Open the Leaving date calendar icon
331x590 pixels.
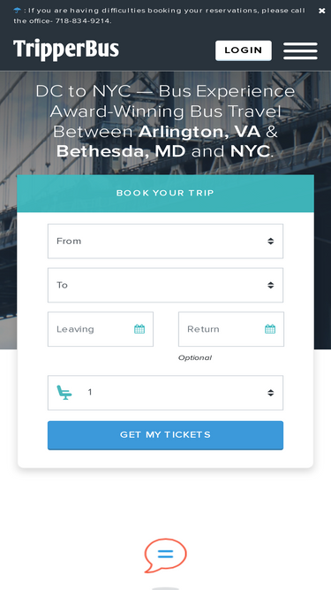click(x=139, y=329)
